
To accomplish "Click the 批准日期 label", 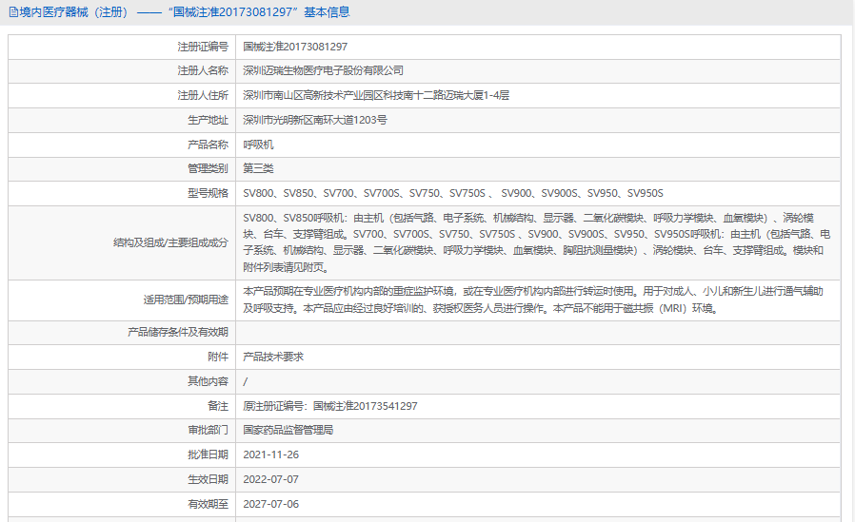I will [208, 454].
